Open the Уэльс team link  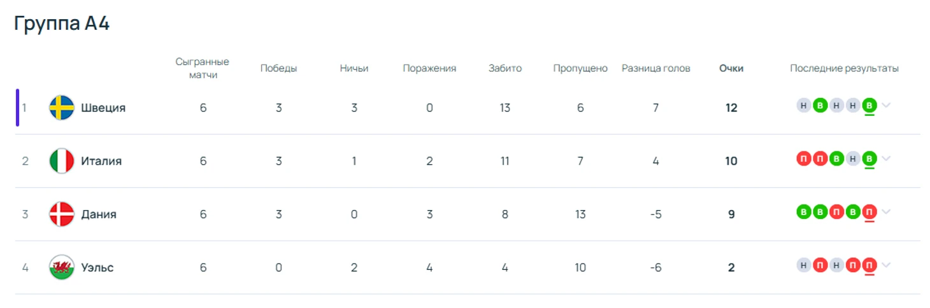pos(97,267)
